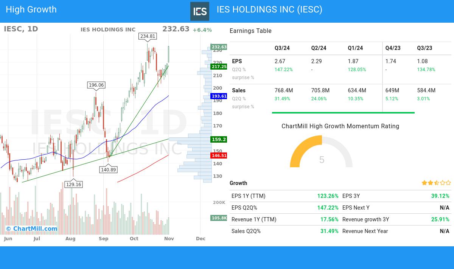The height and width of the screenshot is (269, 454).
Task: Click the EPS value 2.67
Action: [x=280, y=61]
